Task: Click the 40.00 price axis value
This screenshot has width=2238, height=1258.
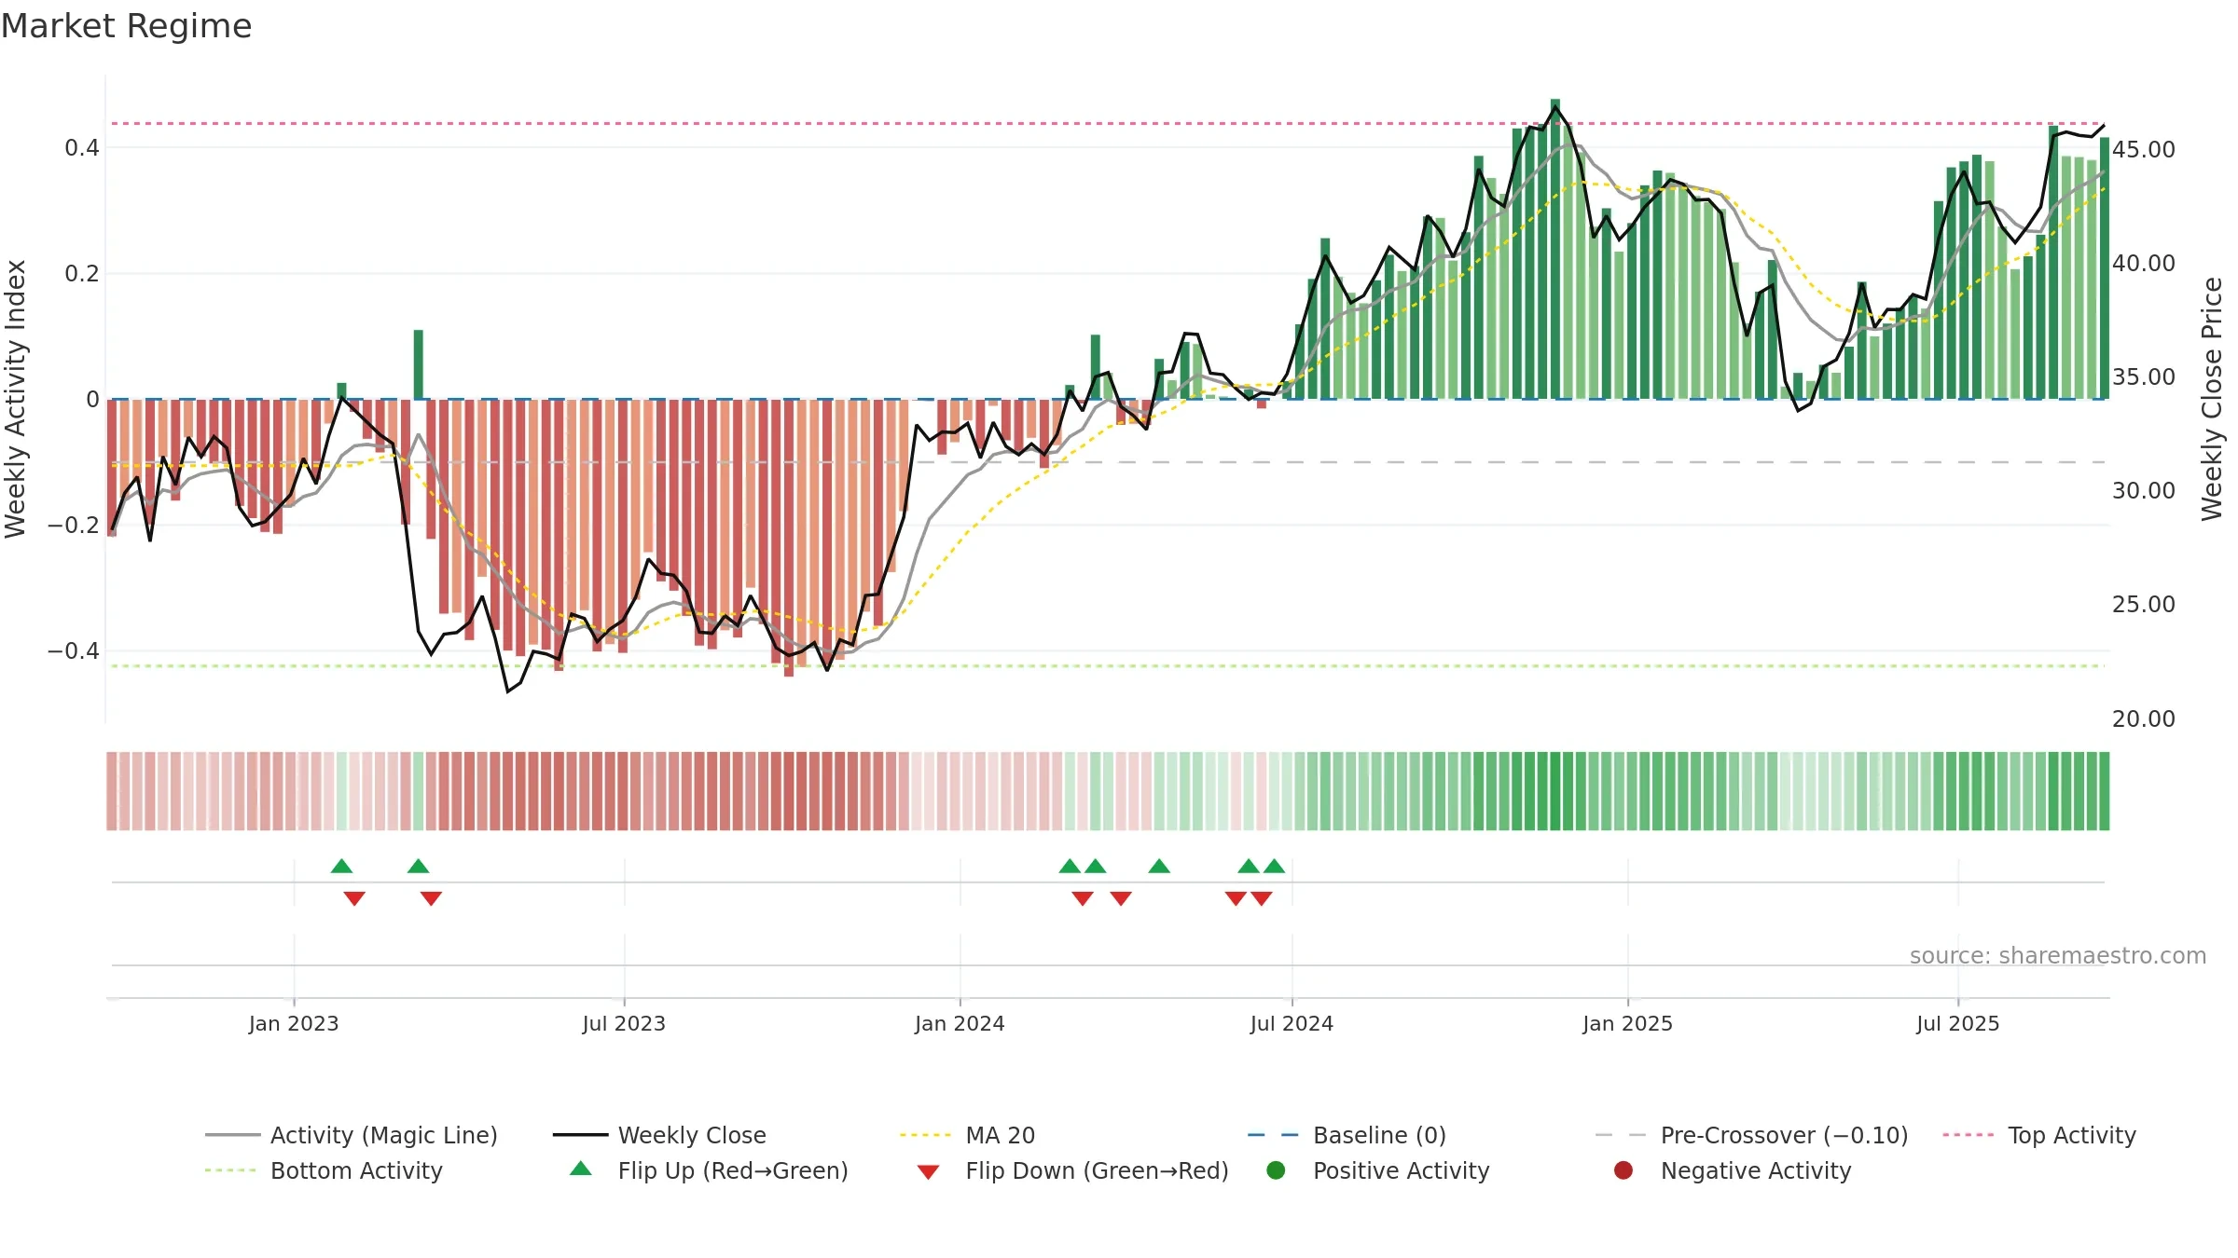Action: click(2143, 263)
